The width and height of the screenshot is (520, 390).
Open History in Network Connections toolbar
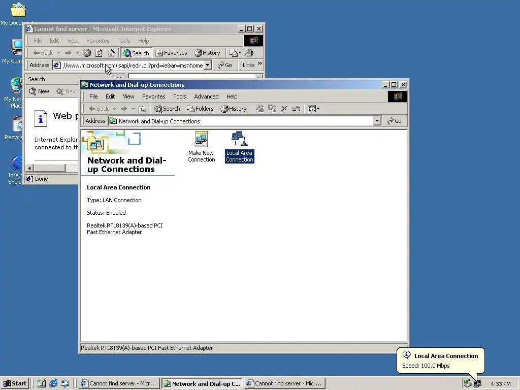point(234,109)
